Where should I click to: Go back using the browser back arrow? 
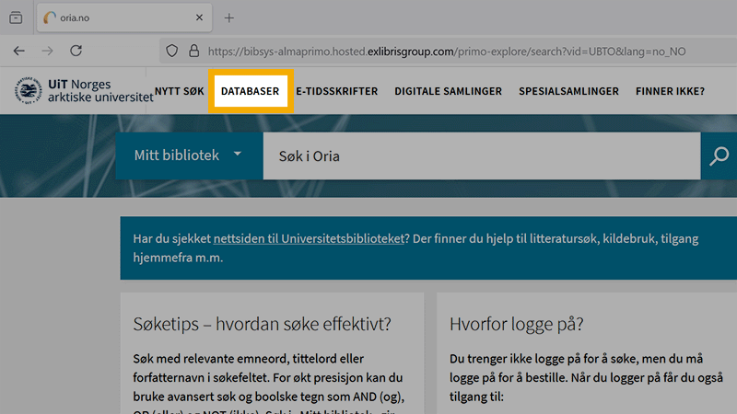point(19,52)
